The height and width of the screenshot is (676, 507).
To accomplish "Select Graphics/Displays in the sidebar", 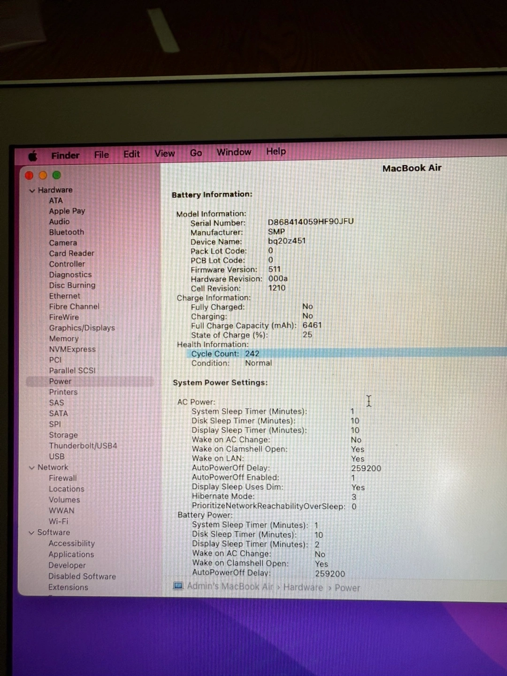I will tap(82, 328).
